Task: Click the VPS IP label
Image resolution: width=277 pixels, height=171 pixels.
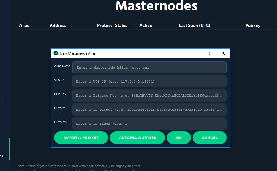Action: tap(59, 80)
